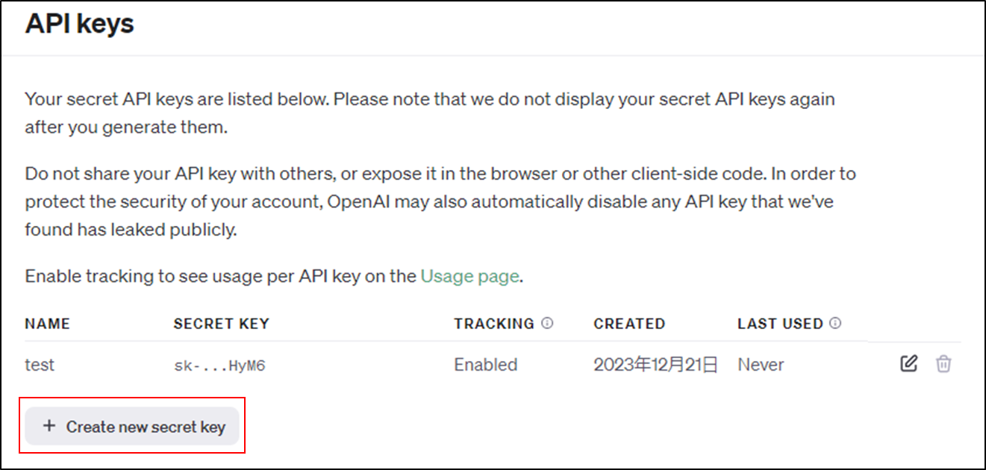Click the TRACKING column header text
The width and height of the screenshot is (986, 470).
[494, 324]
